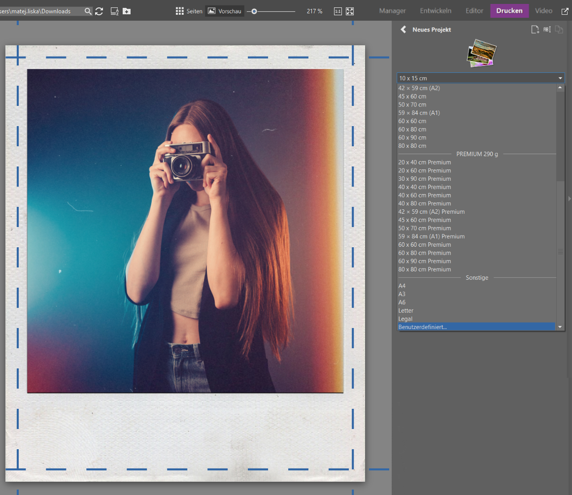The height and width of the screenshot is (495, 572).
Task: Click the zoom slider handle
Action: tap(254, 11)
